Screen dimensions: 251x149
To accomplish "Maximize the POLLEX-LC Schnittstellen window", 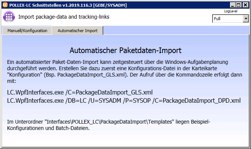I will tap(239, 5).
